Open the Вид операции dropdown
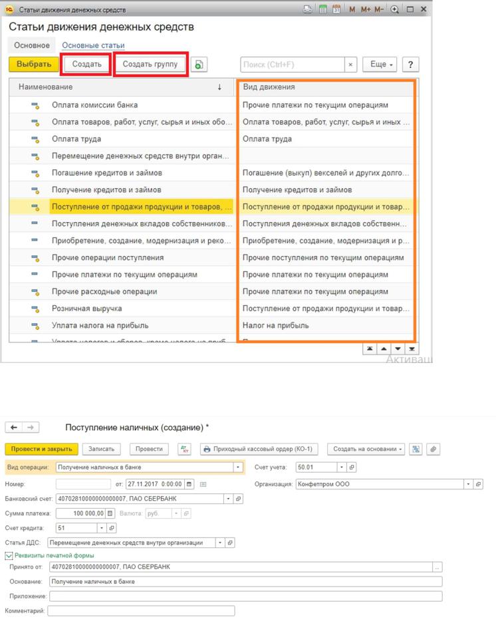The height and width of the screenshot is (641, 496). coord(239,467)
